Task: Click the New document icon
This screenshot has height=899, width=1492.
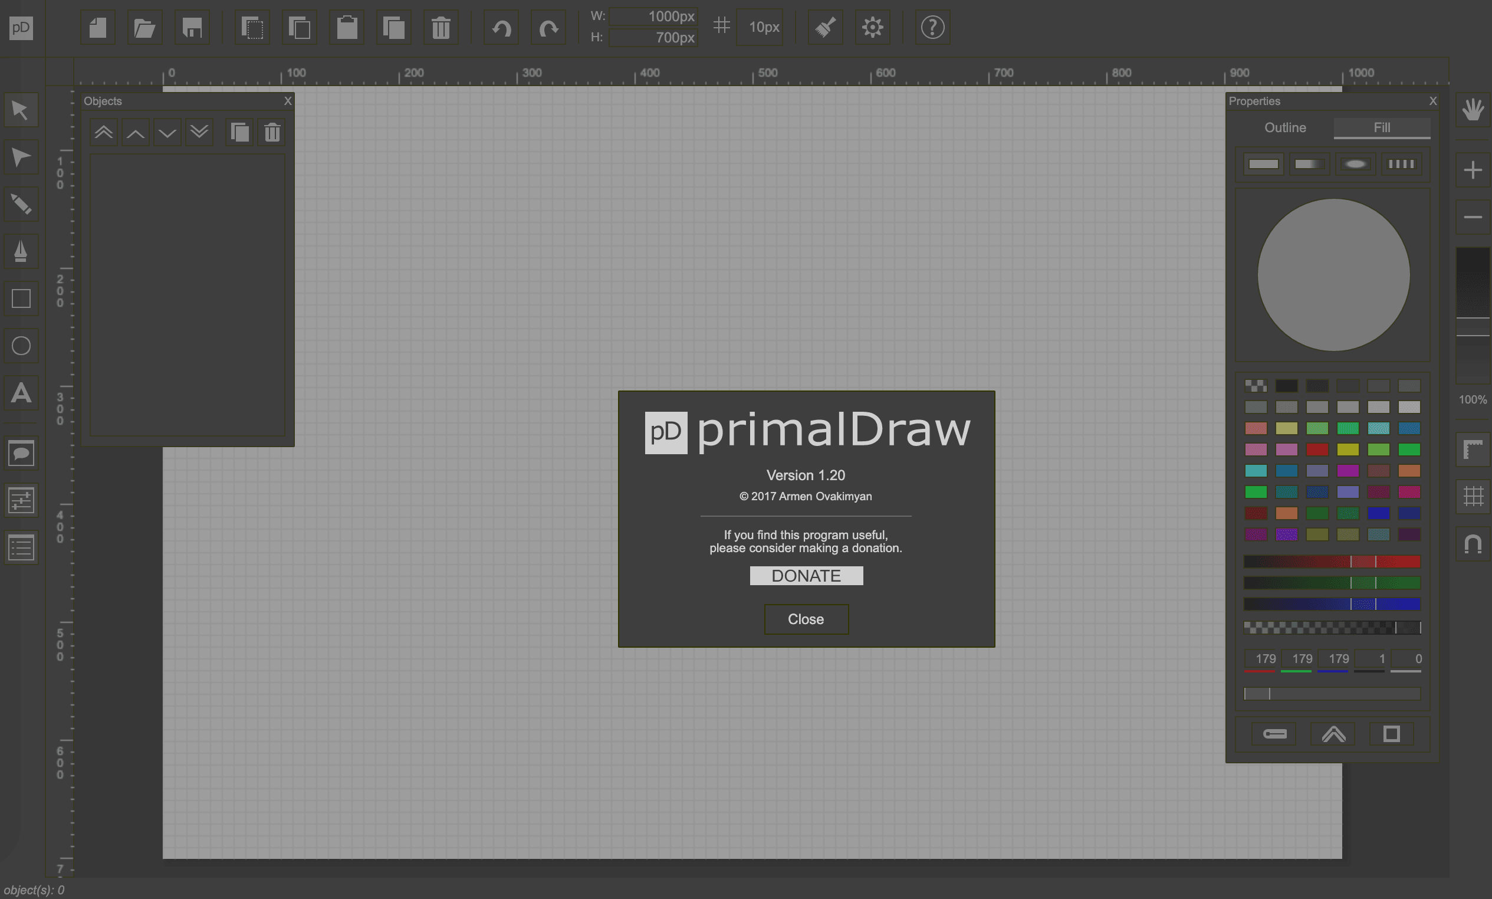Action: tap(97, 27)
